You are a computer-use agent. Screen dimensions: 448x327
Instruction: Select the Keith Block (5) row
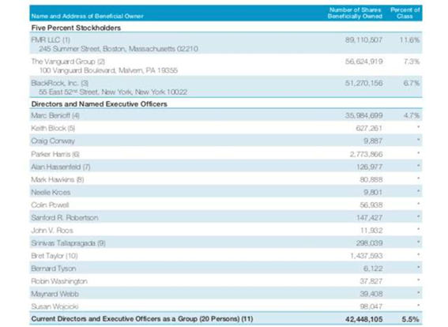tap(226, 128)
